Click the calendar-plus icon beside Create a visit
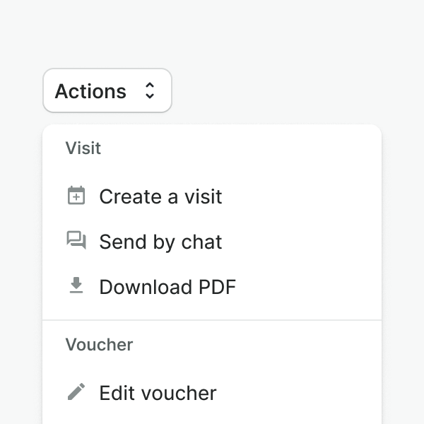Viewport: 424px width, 424px height. coord(76,196)
